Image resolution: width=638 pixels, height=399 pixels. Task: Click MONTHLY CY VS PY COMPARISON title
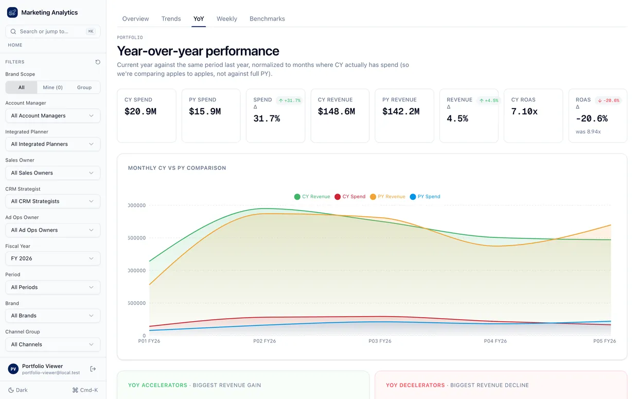point(177,168)
